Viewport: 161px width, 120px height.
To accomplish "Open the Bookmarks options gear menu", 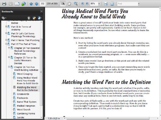I will coord(4,18).
